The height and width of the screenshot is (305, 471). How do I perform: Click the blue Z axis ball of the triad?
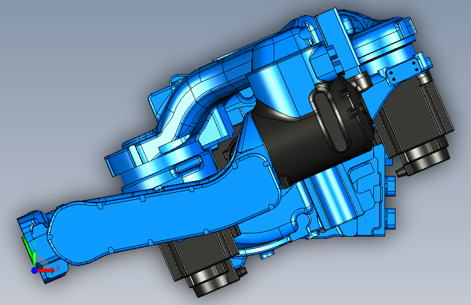(x=34, y=270)
